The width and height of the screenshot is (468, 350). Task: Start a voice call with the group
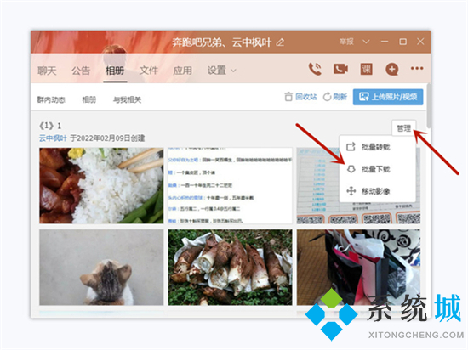point(315,69)
